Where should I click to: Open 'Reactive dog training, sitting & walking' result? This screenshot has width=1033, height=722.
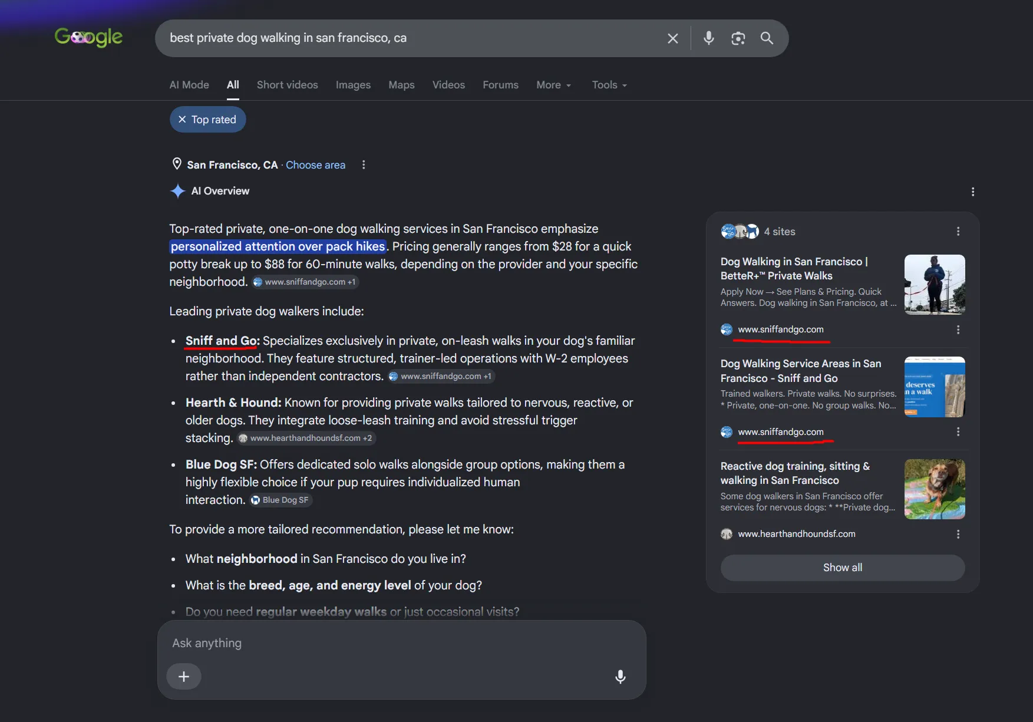tap(795, 473)
